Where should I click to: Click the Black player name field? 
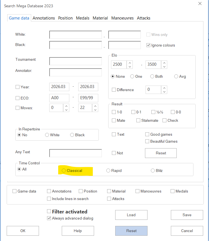coord(75,45)
